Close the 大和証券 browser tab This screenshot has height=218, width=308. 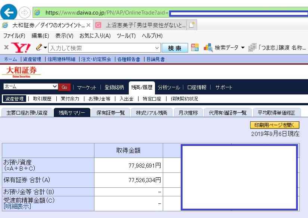[88, 25]
